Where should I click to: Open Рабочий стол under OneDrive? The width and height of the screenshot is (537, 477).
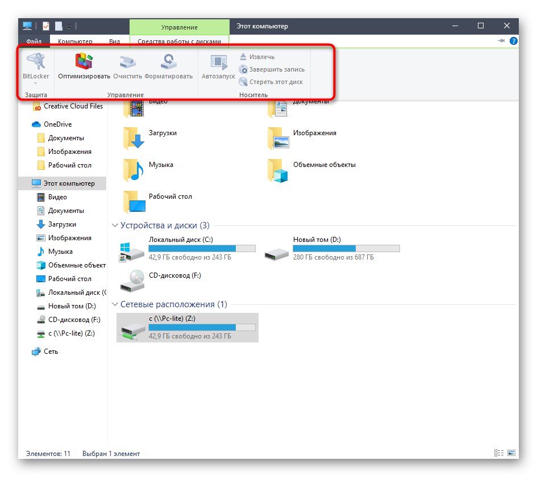[x=64, y=165]
